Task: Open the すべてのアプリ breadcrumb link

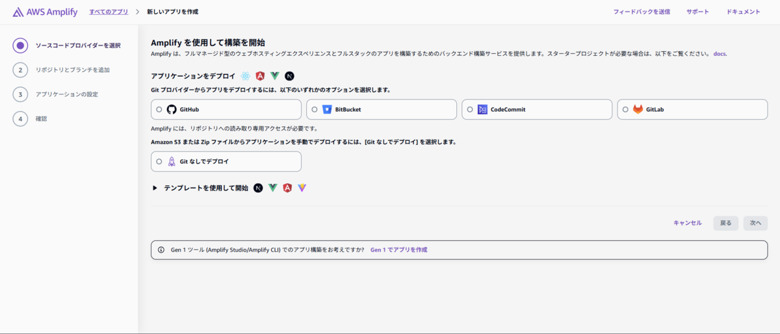Action: click(109, 12)
